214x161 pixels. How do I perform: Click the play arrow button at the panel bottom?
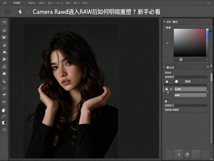(x=179, y=154)
